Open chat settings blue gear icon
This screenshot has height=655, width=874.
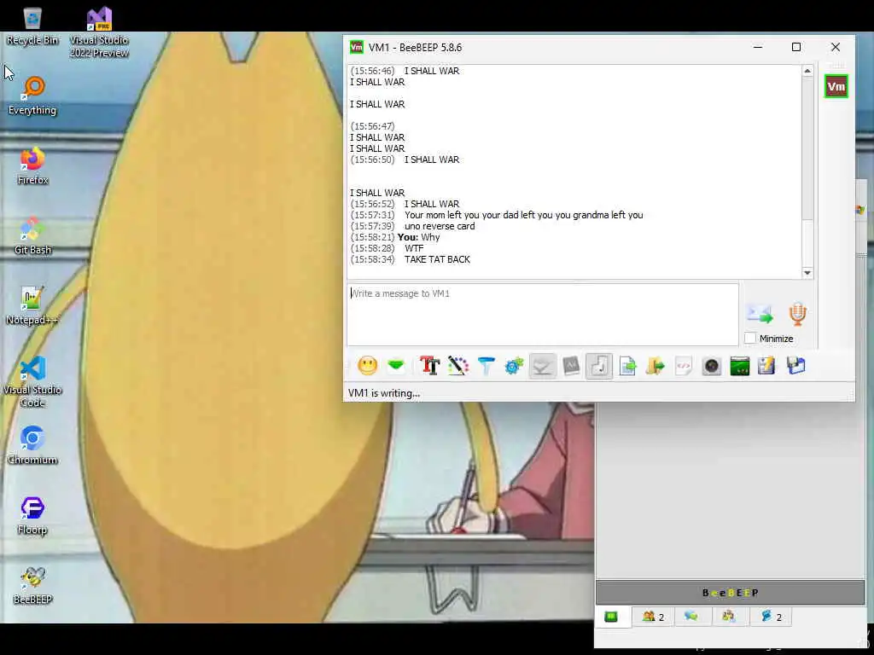point(514,366)
